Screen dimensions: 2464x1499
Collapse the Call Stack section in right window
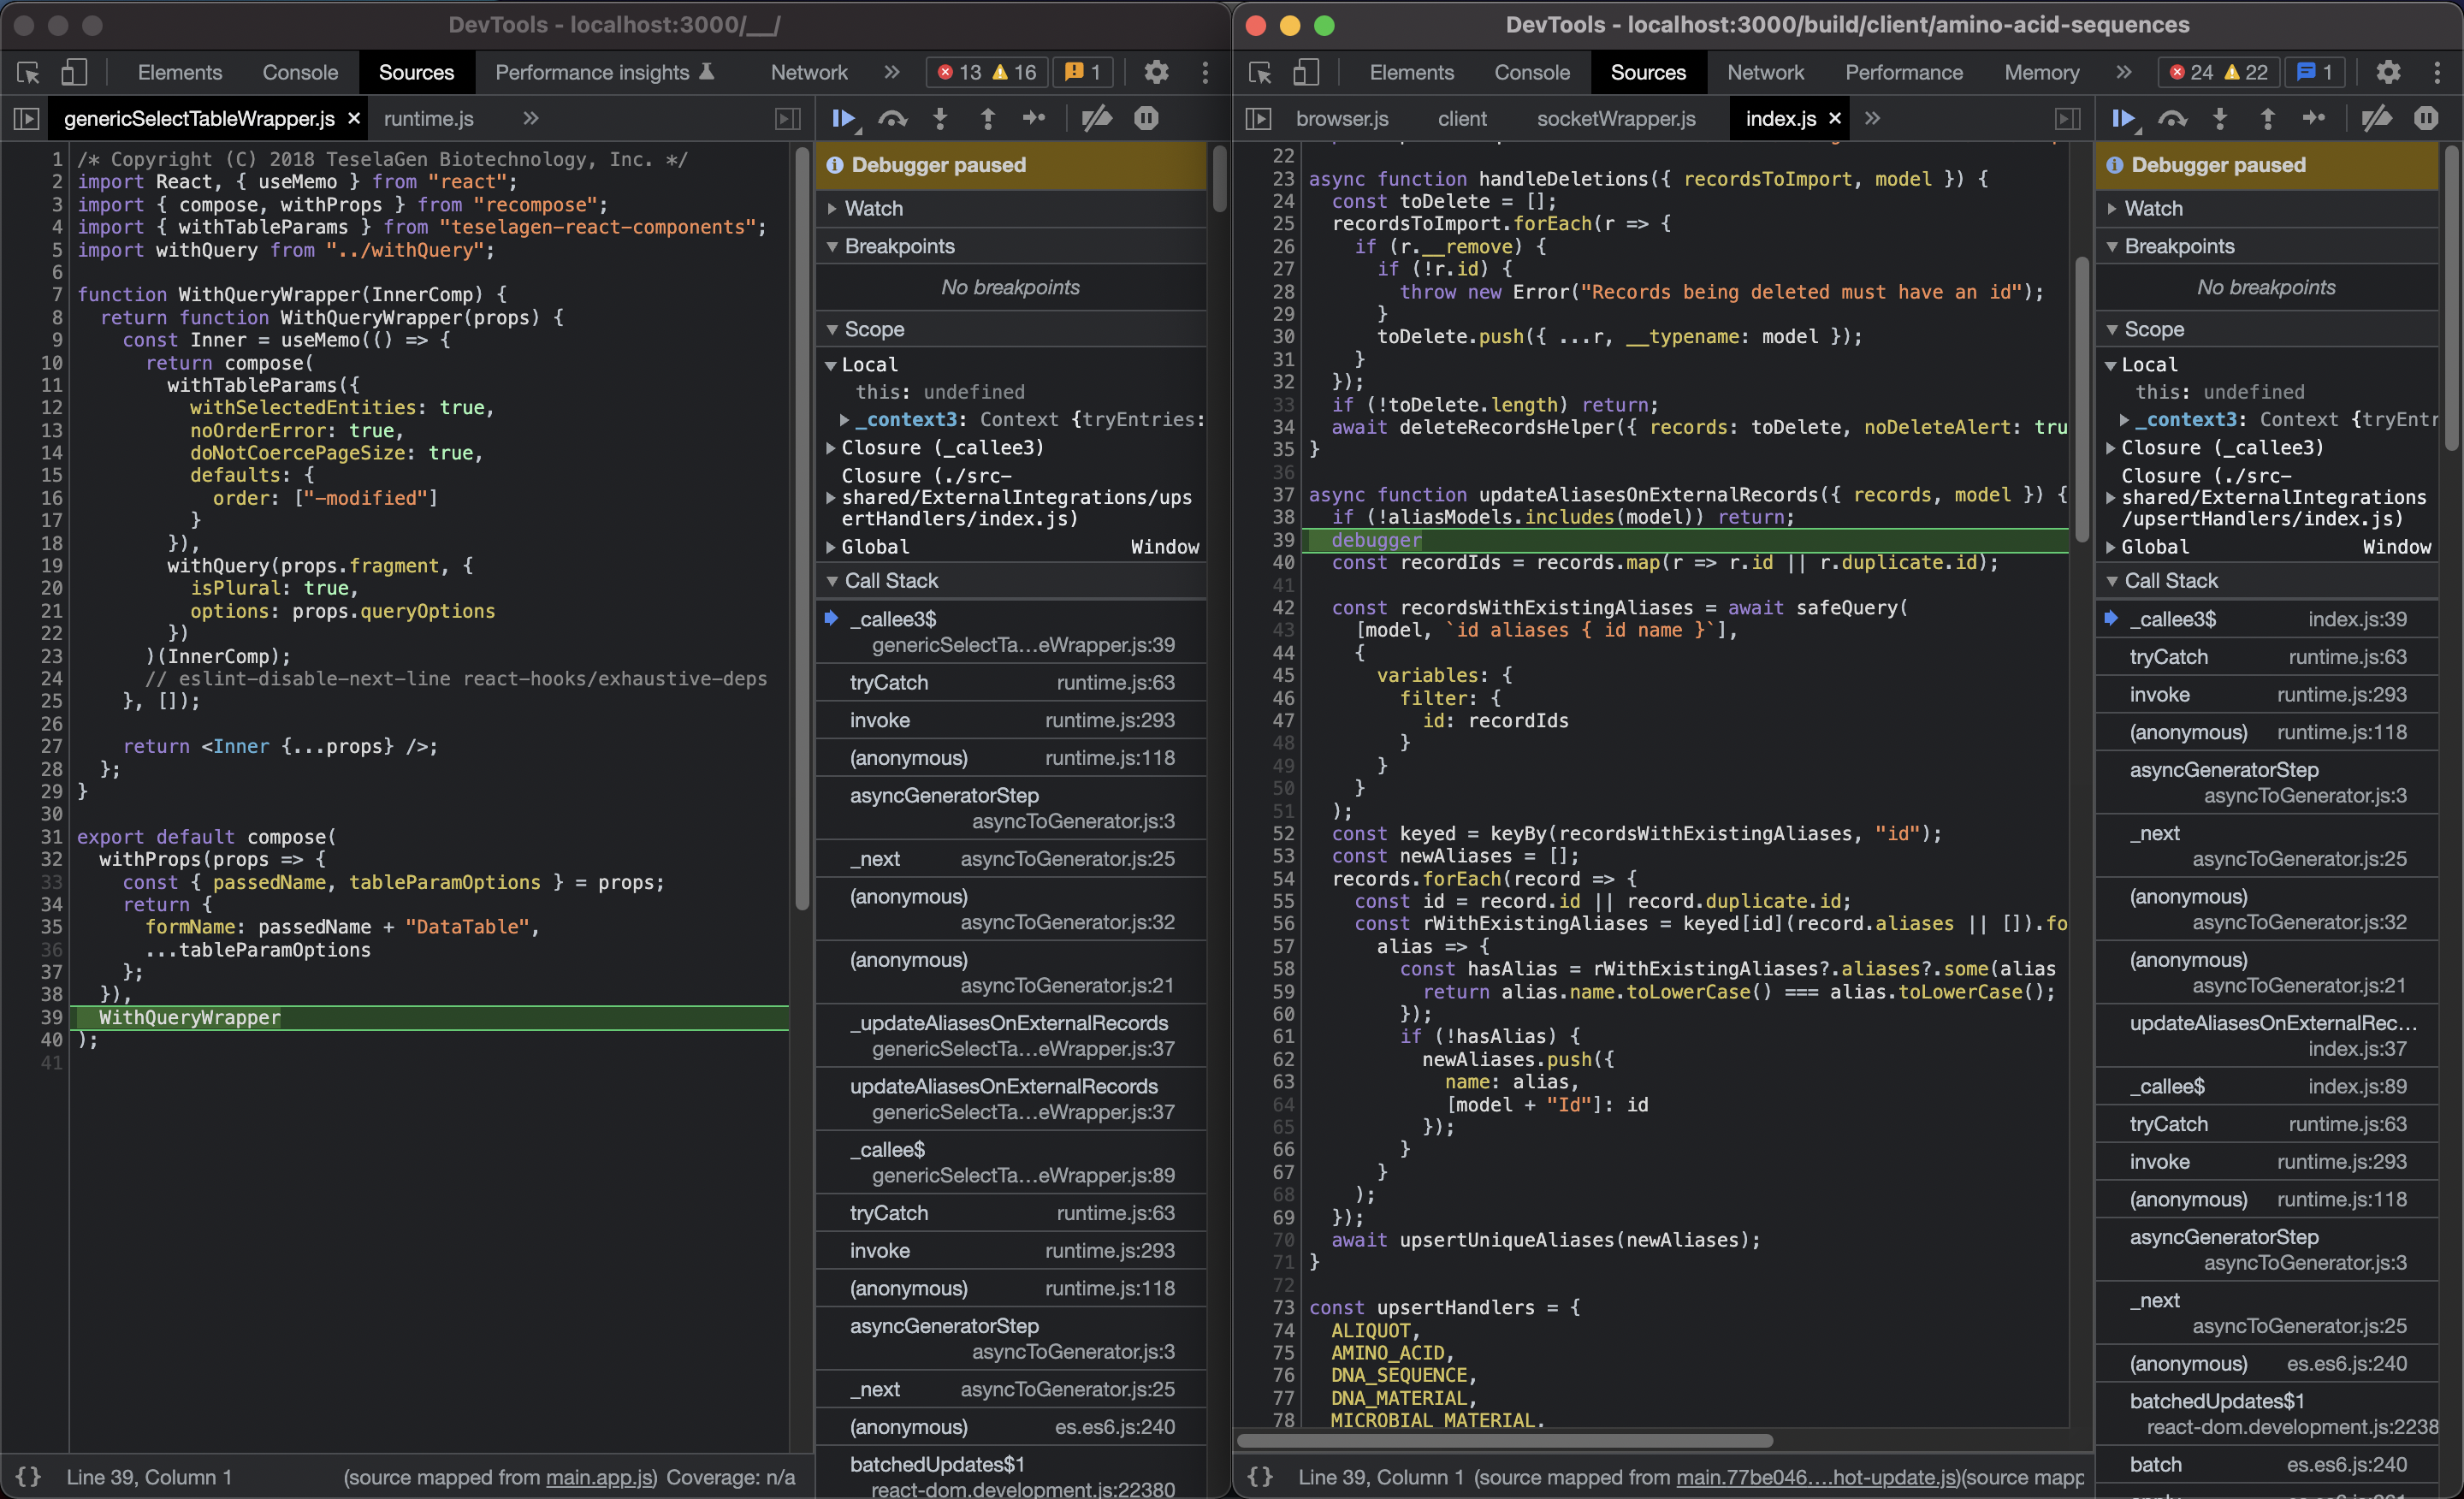tap(2267, 581)
